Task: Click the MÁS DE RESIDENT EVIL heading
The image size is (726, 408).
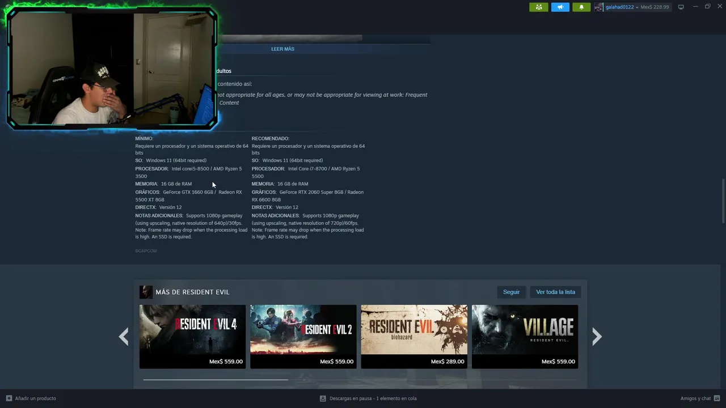Action: coord(192,292)
